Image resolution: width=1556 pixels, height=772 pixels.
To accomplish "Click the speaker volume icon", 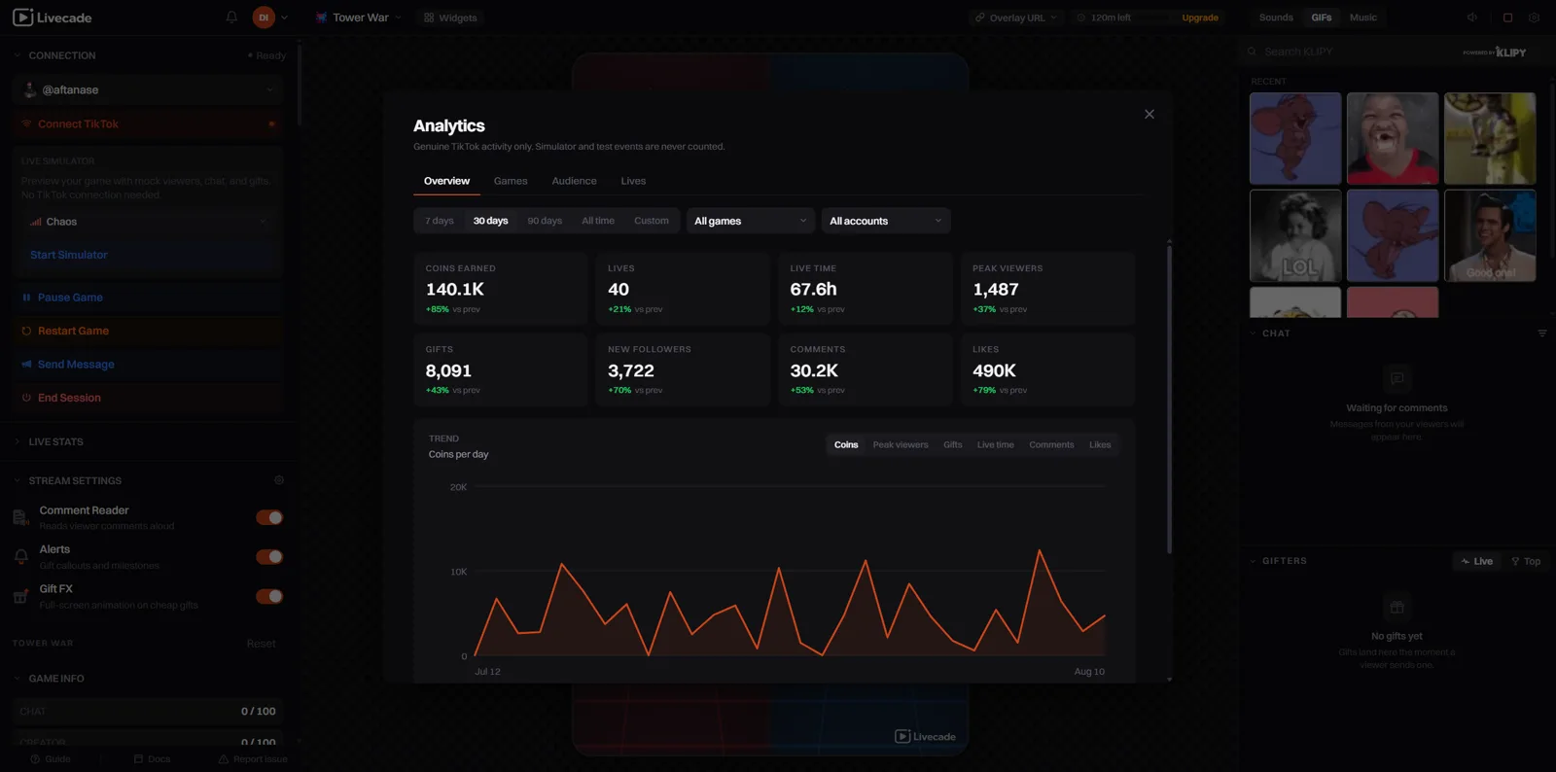I will tap(1472, 18).
